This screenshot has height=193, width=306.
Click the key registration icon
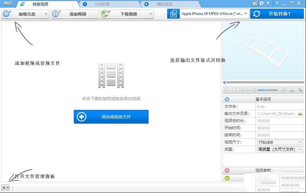pyautogui.click(x=268, y=3)
